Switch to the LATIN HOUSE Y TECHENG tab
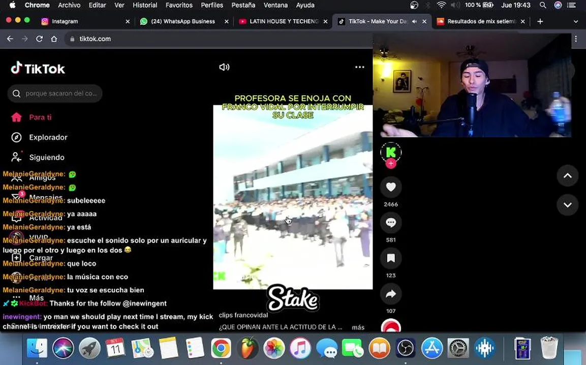This screenshot has height=365, width=586. (283, 22)
